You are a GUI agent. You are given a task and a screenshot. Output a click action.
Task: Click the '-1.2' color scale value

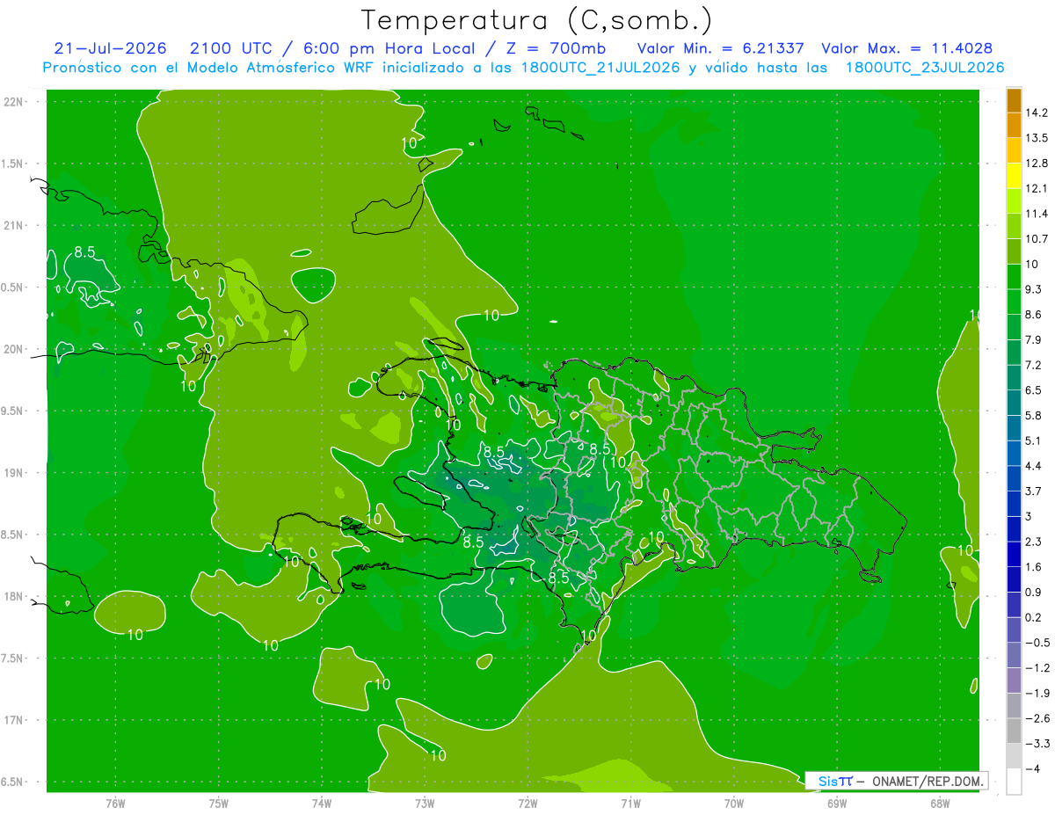pyautogui.click(x=1037, y=668)
